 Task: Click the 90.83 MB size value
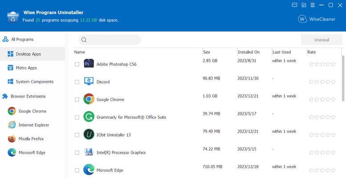pyautogui.click(x=211, y=78)
